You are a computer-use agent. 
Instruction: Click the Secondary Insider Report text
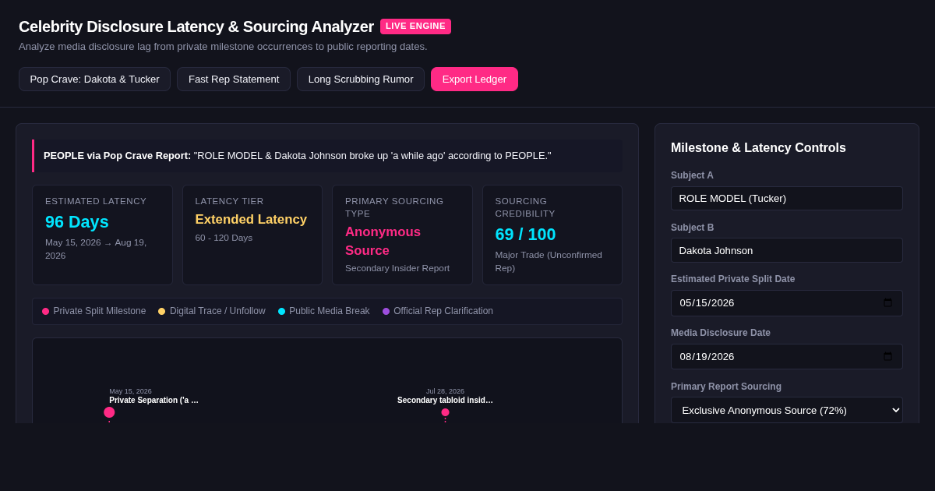(x=397, y=268)
